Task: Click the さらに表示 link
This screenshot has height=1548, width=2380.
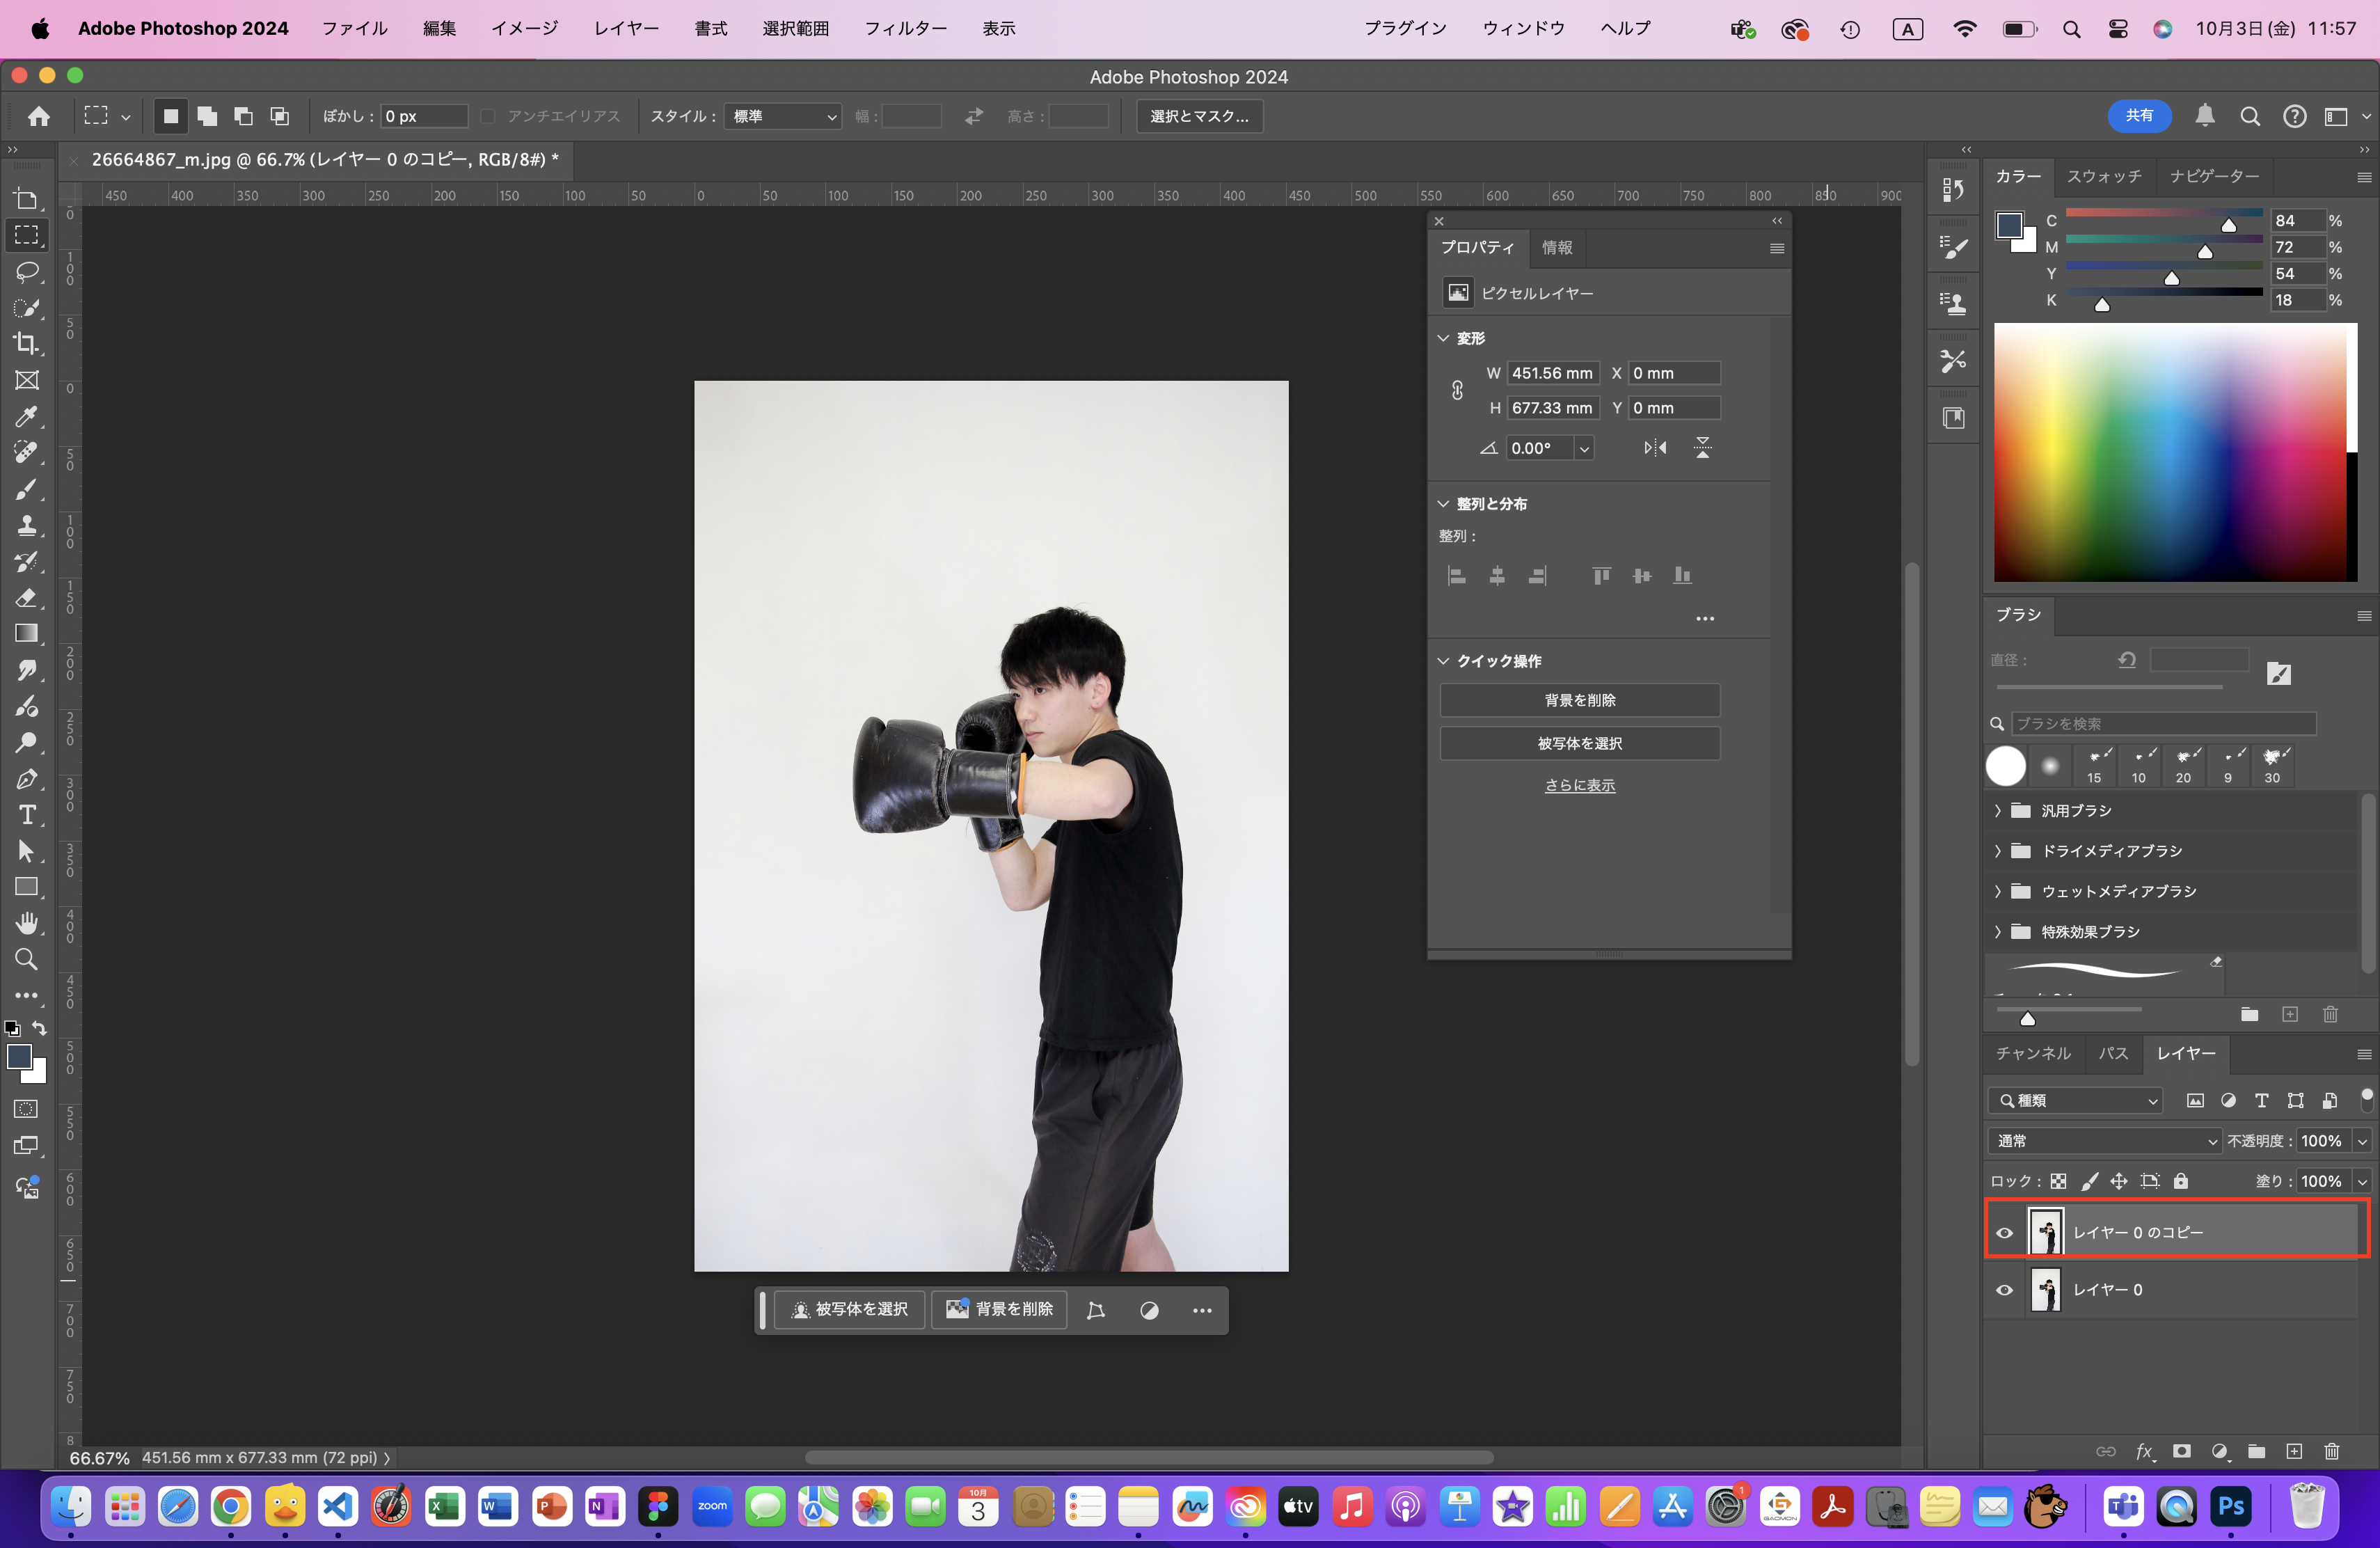Action: tap(1579, 786)
